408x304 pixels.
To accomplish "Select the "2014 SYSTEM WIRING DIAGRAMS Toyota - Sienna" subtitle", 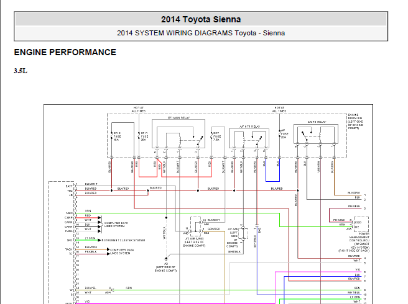I will click(x=201, y=34).
